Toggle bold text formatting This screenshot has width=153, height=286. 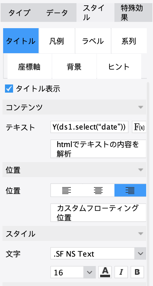(137, 272)
